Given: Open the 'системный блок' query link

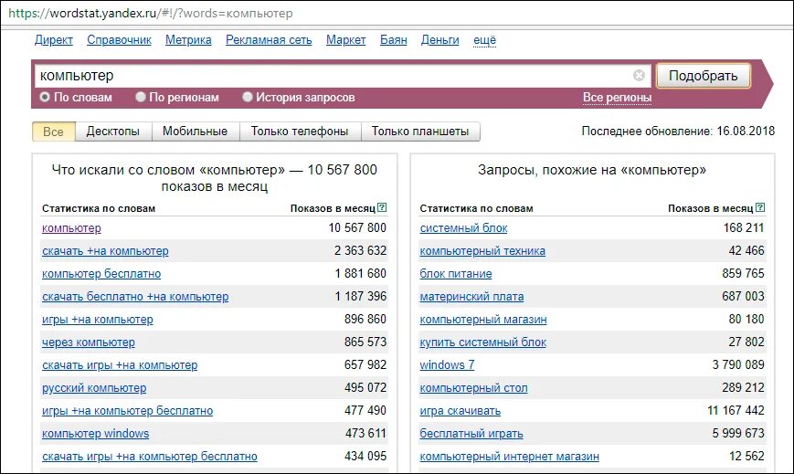Looking at the screenshot, I should [463, 228].
